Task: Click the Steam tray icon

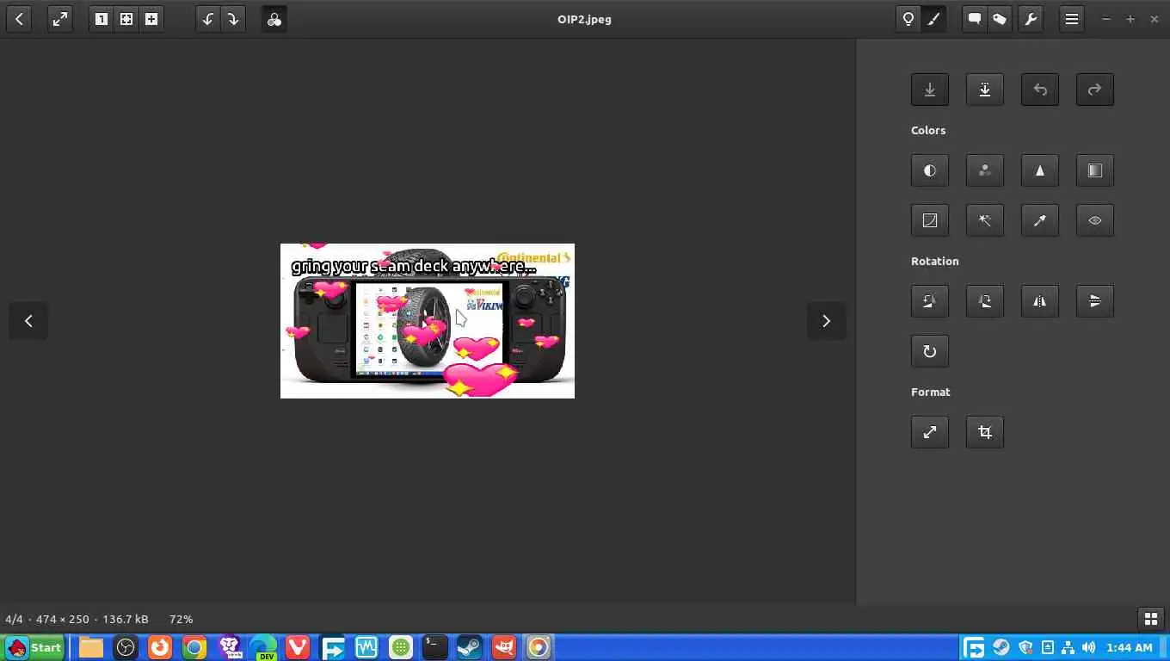Action: coord(1001,647)
